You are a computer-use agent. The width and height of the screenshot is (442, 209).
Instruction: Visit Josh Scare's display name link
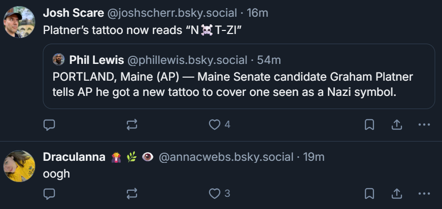(73, 13)
